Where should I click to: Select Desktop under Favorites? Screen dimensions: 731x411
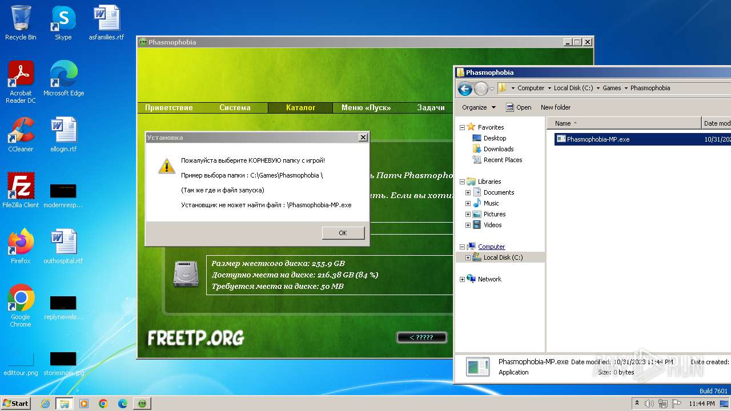[489, 138]
